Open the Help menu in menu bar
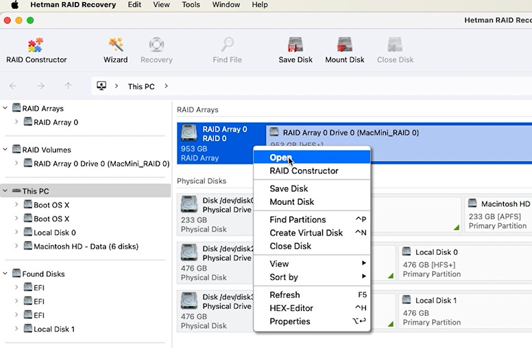532x348 pixels. (x=260, y=5)
